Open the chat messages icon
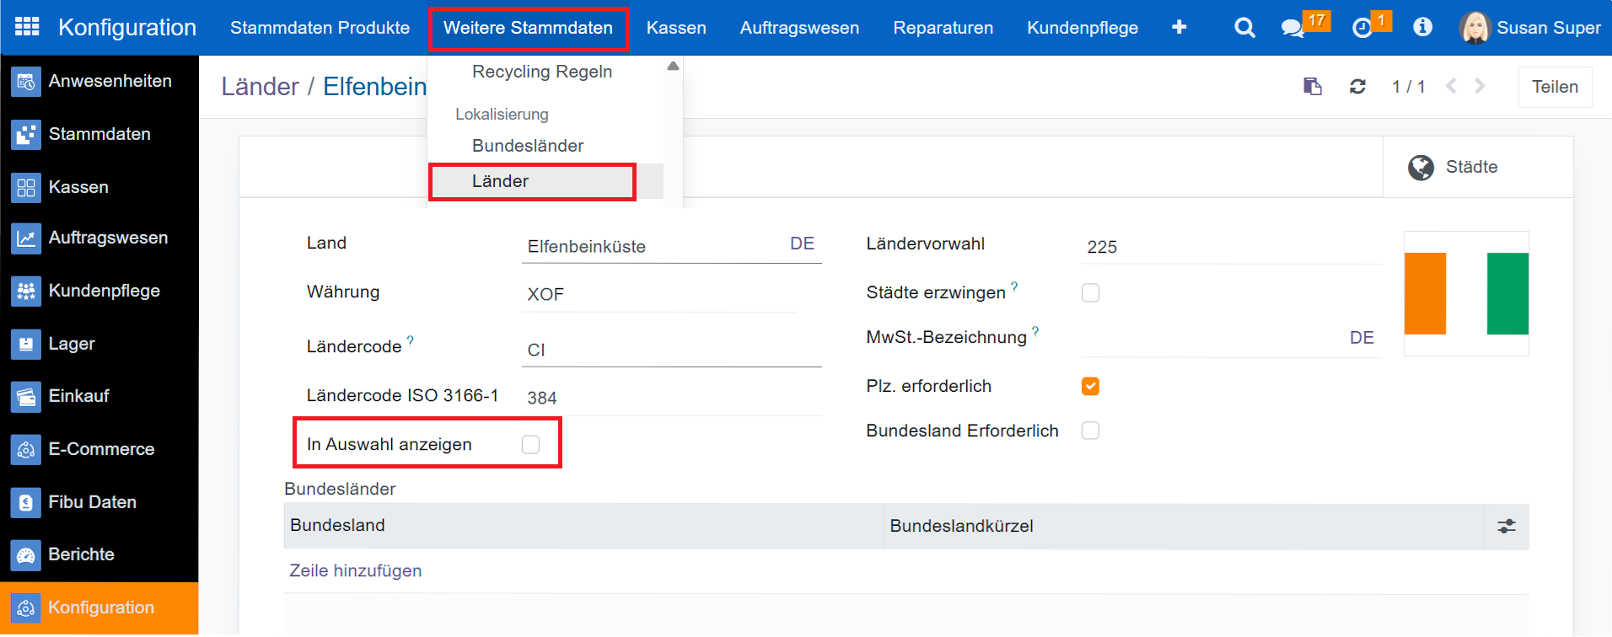This screenshot has width=1612, height=637. click(x=1291, y=28)
